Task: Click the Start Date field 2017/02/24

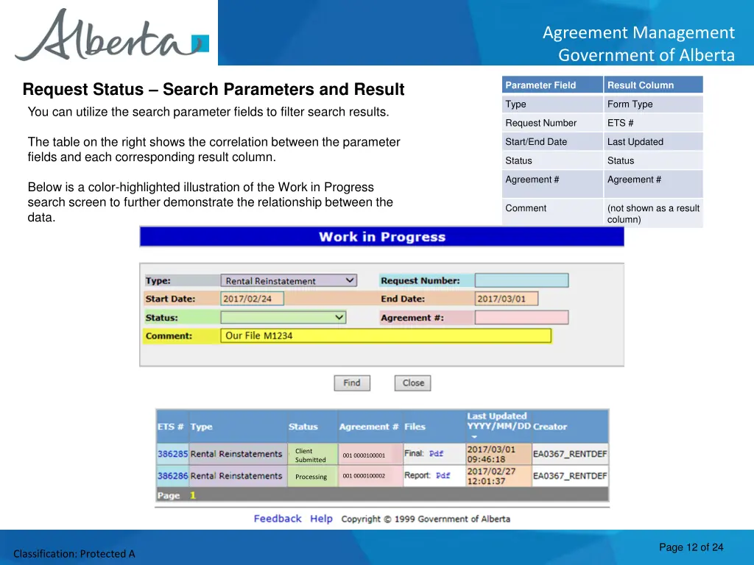Action: pos(251,299)
